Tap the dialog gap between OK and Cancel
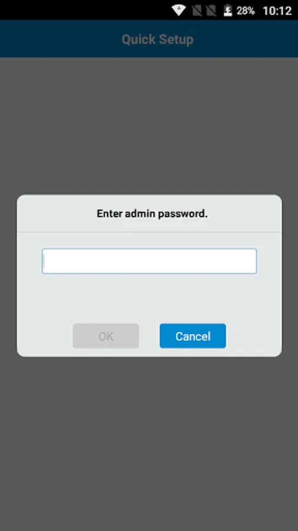This screenshot has width=298, height=531. coord(150,336)
